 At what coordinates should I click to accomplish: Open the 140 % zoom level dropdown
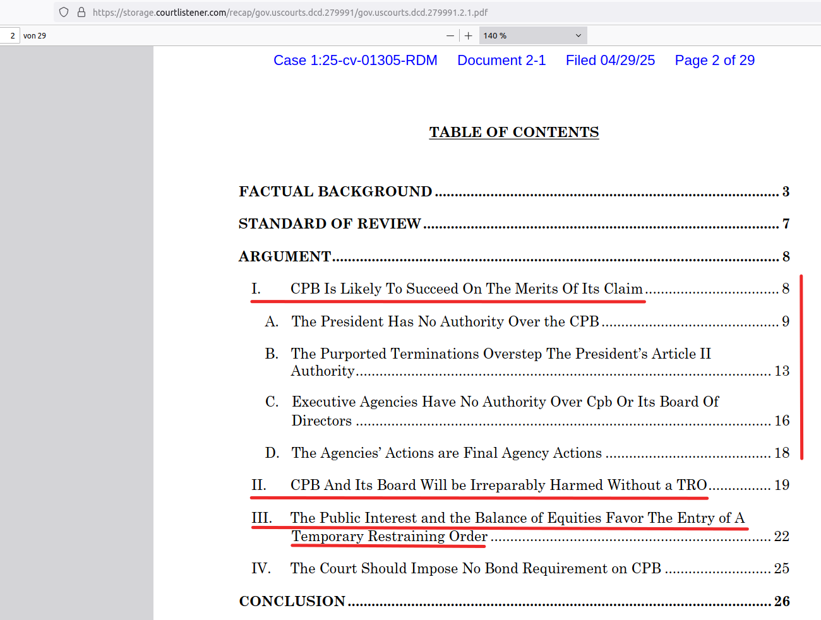pyautogui.click(x=533, y=36)
